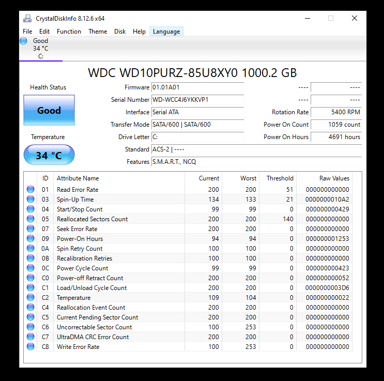Click the Serial Number field
This screenshot has height=381, width=384.
[x=197, y=100]
